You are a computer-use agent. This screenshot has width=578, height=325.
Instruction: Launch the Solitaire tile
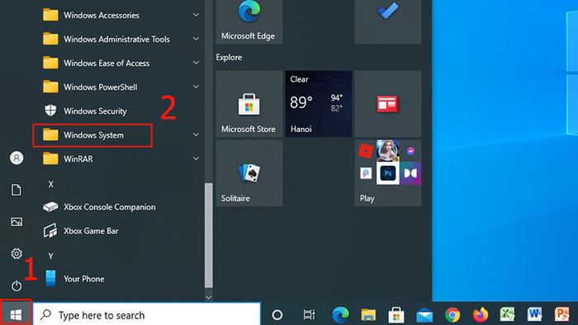pyautogui.click(x=249, y=173)
